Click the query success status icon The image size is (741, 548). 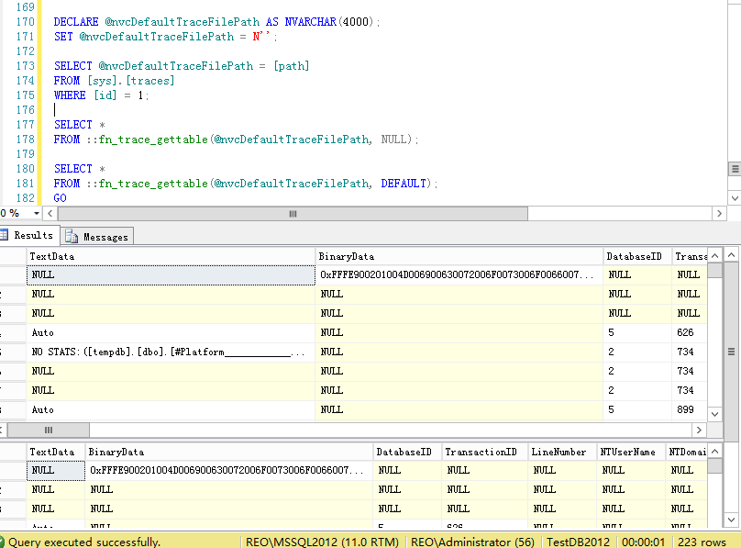click(3, 542)
